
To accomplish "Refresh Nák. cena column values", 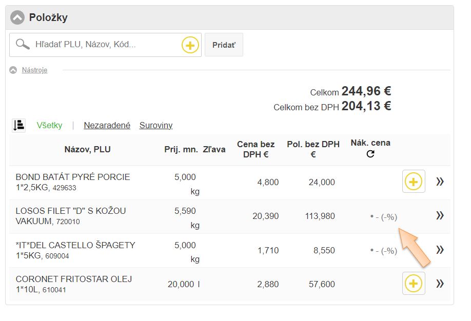I will point(370,154).
